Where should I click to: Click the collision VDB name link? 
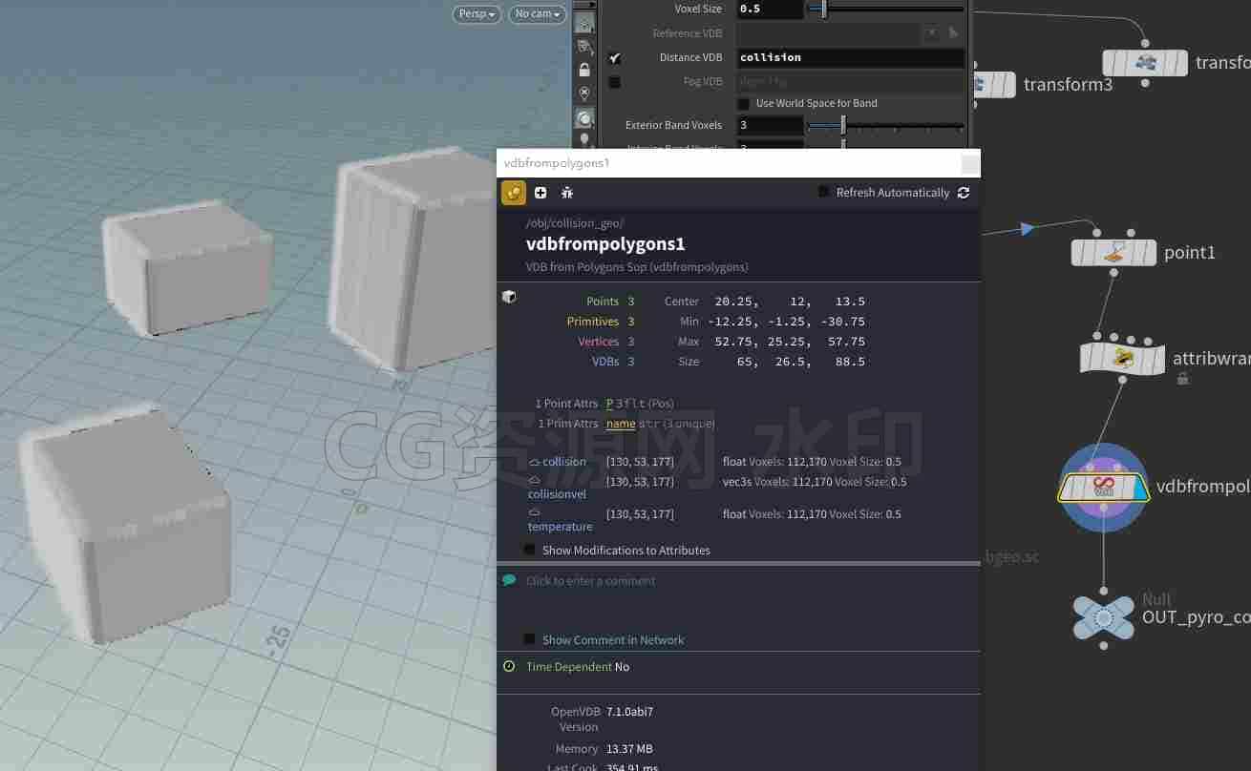pyautogui.click(x=564, y=462)
